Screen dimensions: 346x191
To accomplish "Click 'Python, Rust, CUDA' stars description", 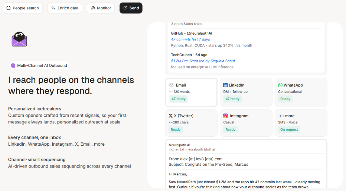I will [211, 45].
